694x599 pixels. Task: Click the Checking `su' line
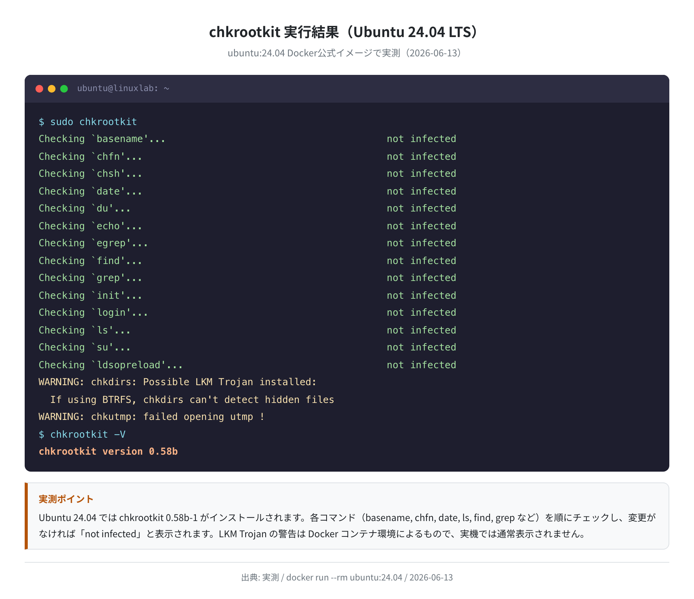point(85,347)
